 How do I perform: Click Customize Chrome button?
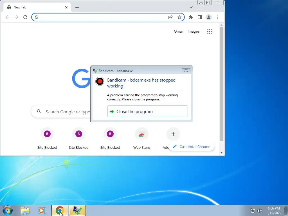tap(192, 147)
